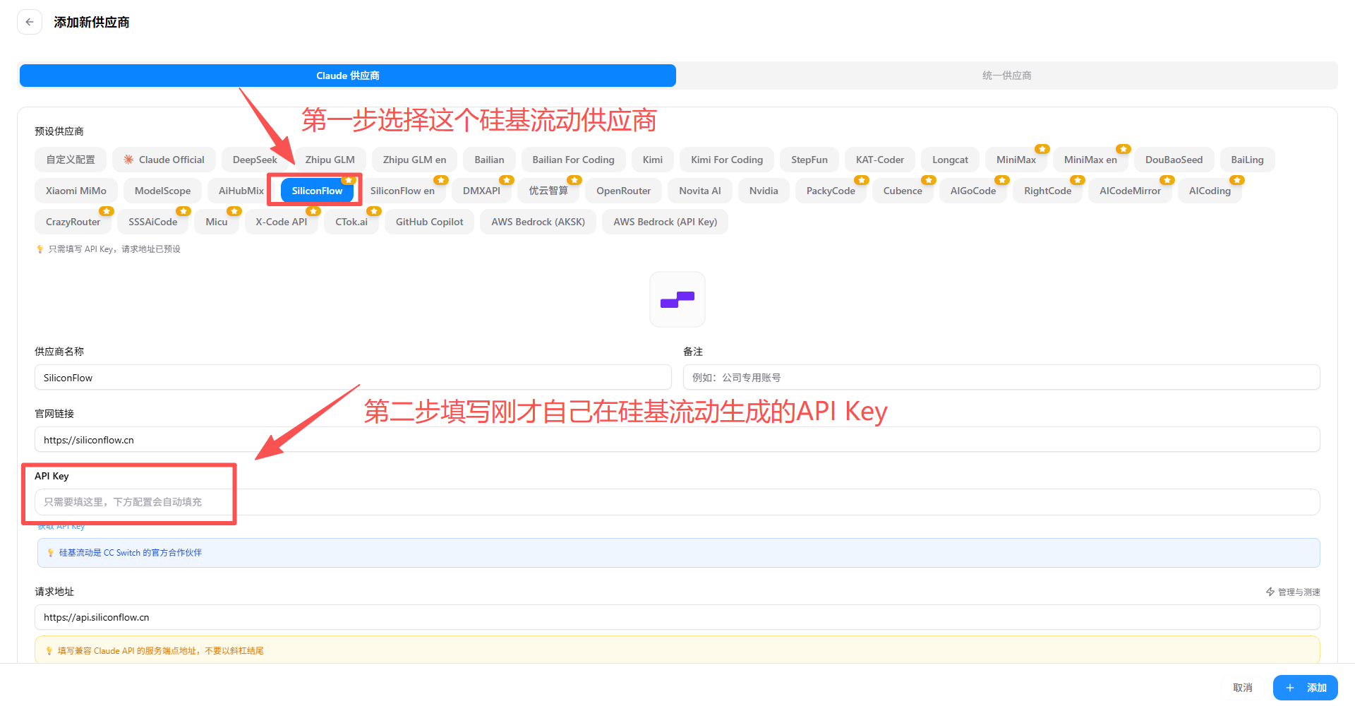Pick the Zhipu GLM en preset
Screen dimensions: 1355x711
click(x=415, y=160)
